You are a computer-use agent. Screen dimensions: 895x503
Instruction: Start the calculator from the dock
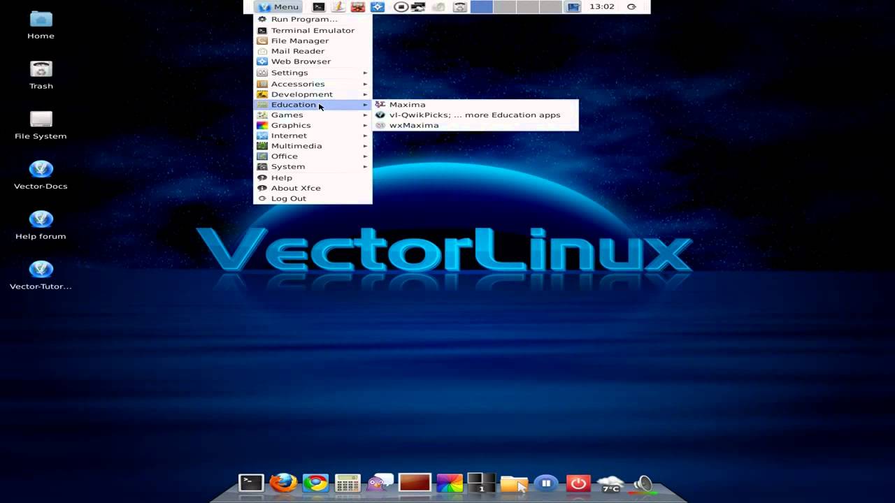(348, 482)
